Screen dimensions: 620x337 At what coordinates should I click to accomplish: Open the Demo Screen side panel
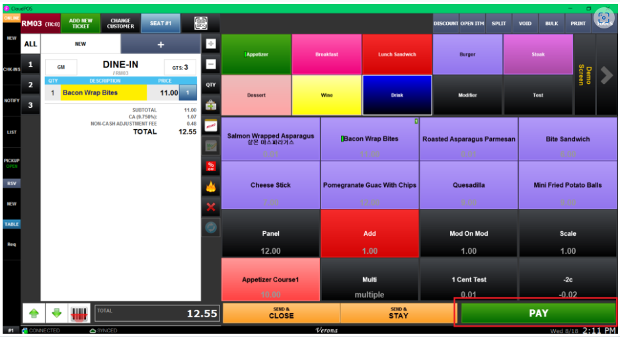click(x=584, y=75)
